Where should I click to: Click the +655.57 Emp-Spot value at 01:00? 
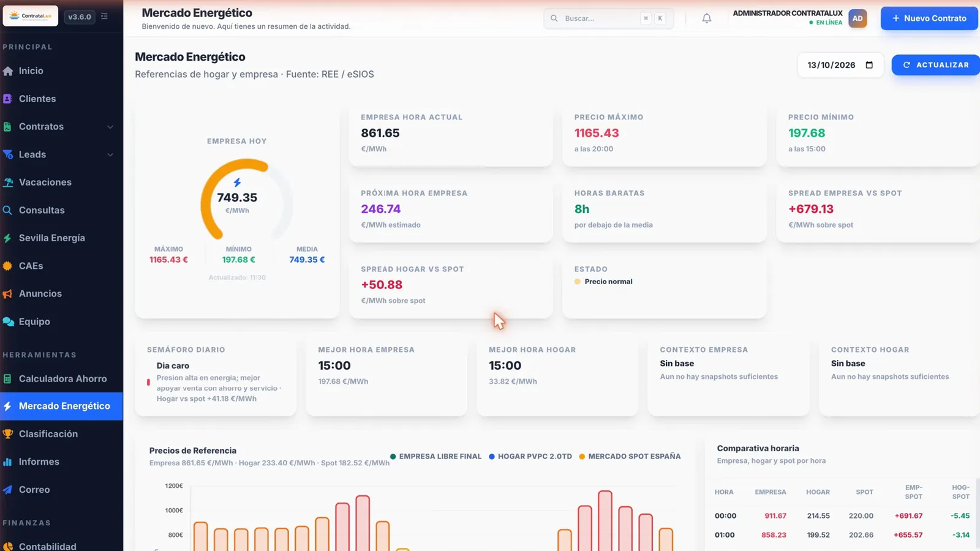tap(908, 534)
